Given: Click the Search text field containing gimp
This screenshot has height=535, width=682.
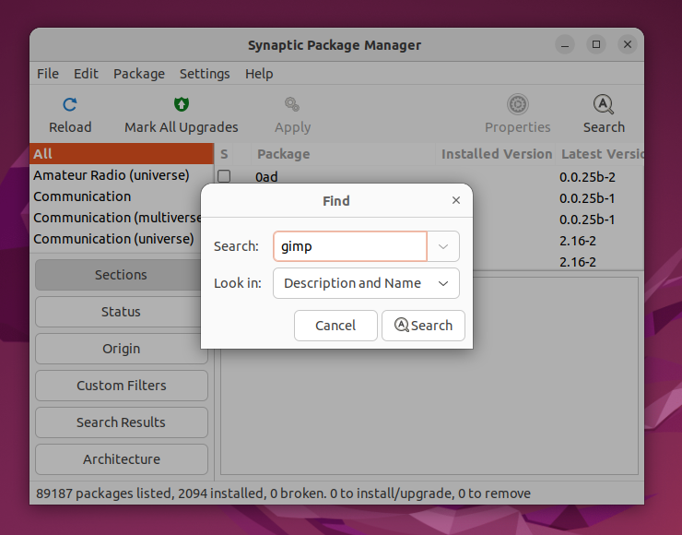Looking at the screenshot, I should pos(350,246).
